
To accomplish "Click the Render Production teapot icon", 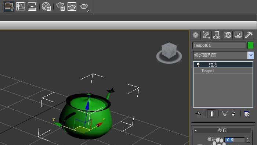I will [x=84, y=7].
